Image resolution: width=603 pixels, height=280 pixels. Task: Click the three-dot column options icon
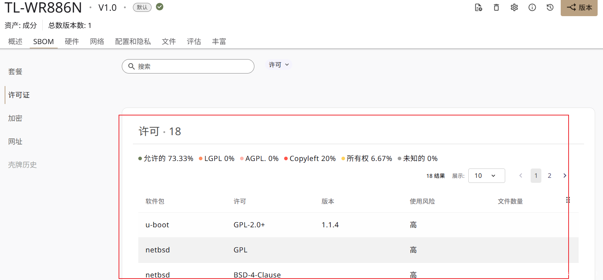(568, 200)
